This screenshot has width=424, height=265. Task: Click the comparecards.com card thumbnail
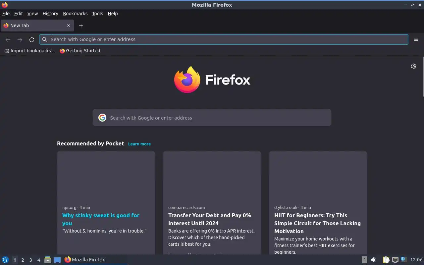pos(212,176)
